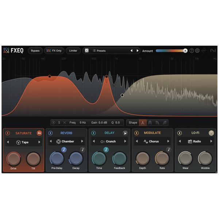Viewport: 219px width, 219px height.
Task: Go to previous LO-FI mode before Radio
Action: click(x=180, y=141)
